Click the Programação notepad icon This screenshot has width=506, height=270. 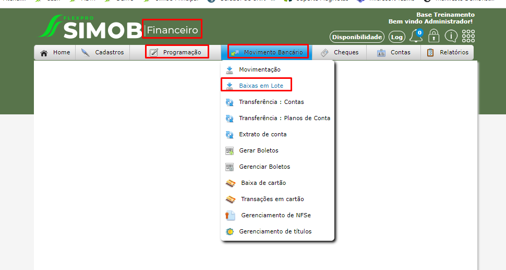coord(154,52)
